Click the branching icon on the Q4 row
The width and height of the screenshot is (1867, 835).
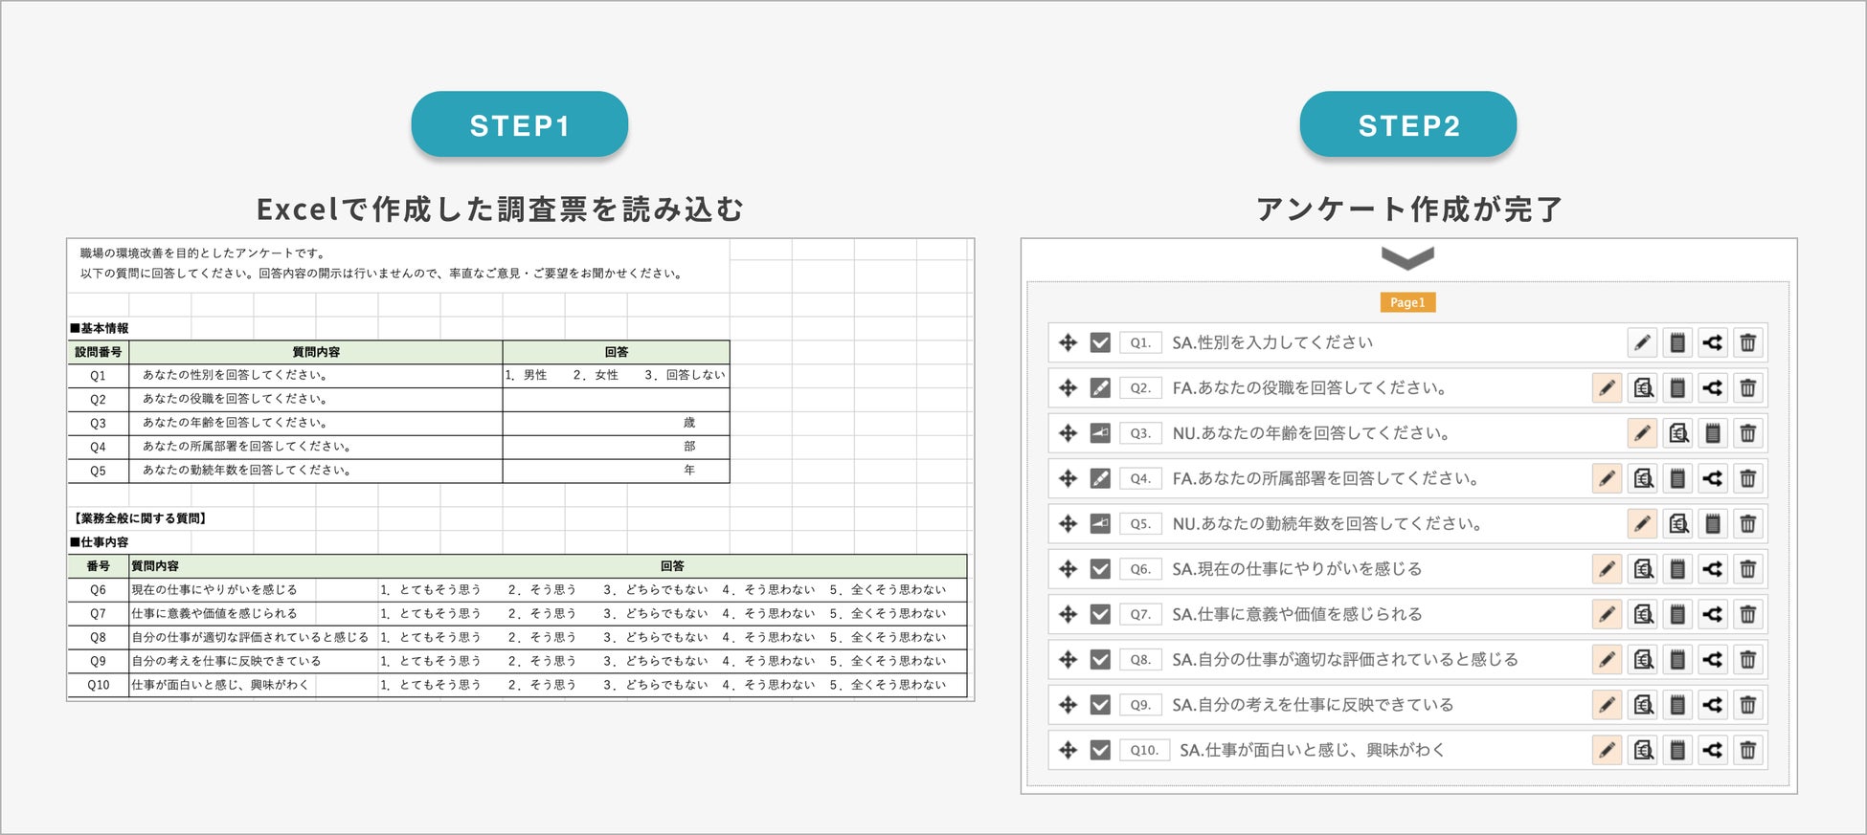pyautogui.click(x=1713, y=478)
